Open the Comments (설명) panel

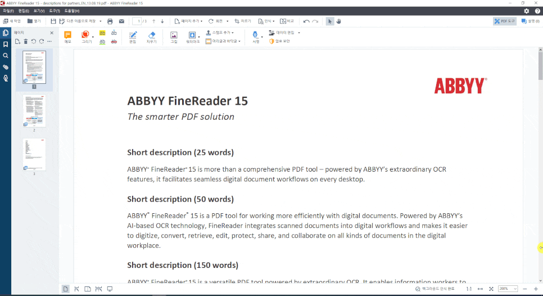pyautogui.click(x=531, y=21)
